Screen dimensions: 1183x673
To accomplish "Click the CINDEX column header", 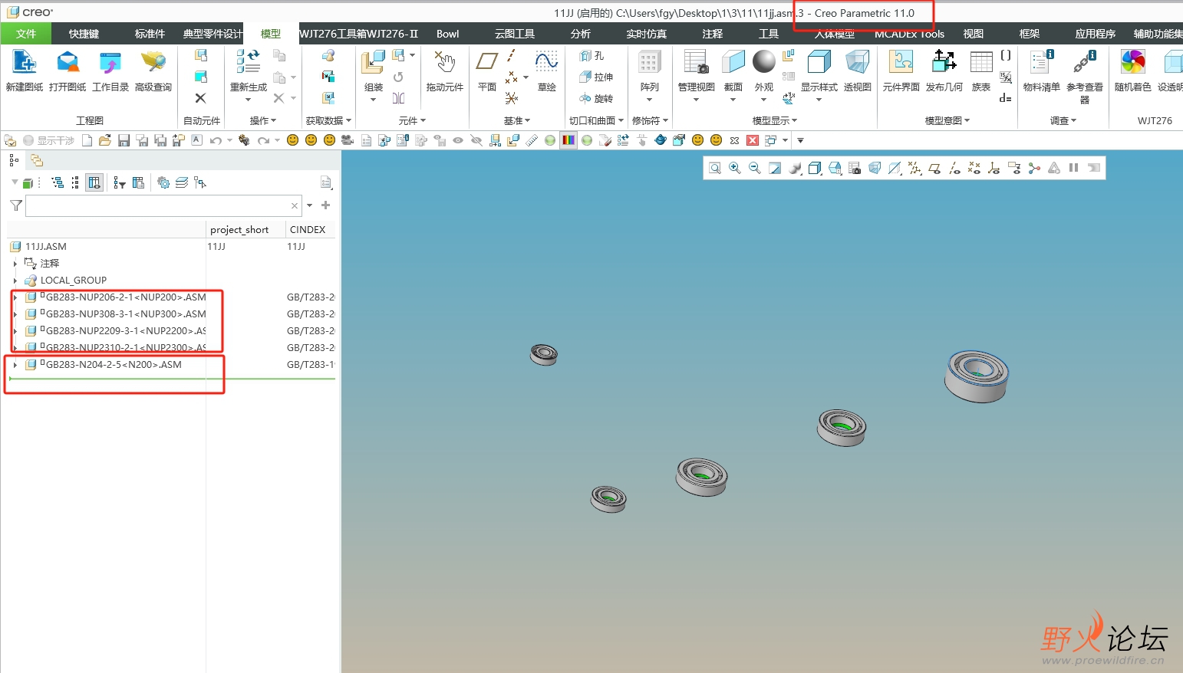I will [x=308, y=230].
